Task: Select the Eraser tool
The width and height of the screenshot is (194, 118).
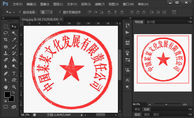Action: 6,60
